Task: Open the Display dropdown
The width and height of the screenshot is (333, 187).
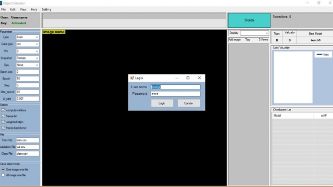Action: coord(266,33)
